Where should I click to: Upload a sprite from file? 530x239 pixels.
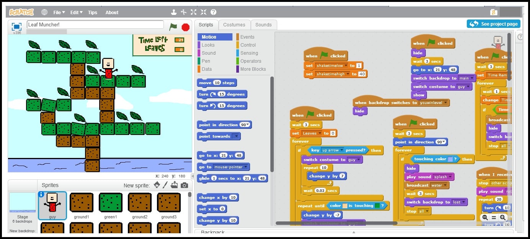[x=174, y=185]
